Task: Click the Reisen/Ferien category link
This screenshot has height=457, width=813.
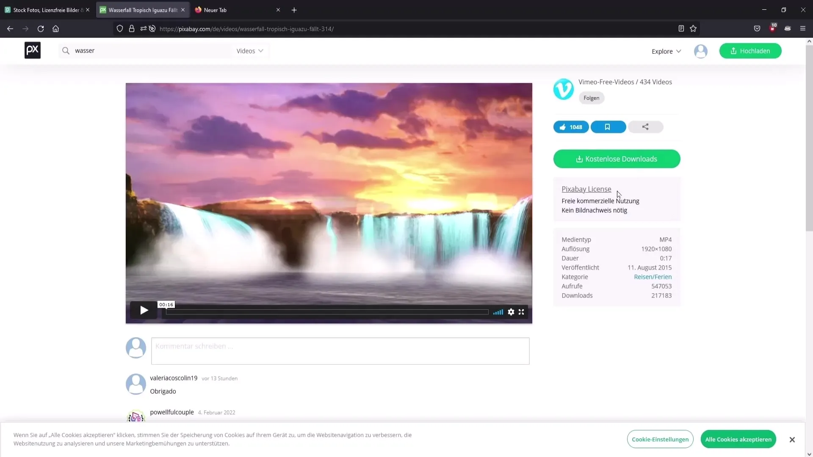Action: (652, 277)
